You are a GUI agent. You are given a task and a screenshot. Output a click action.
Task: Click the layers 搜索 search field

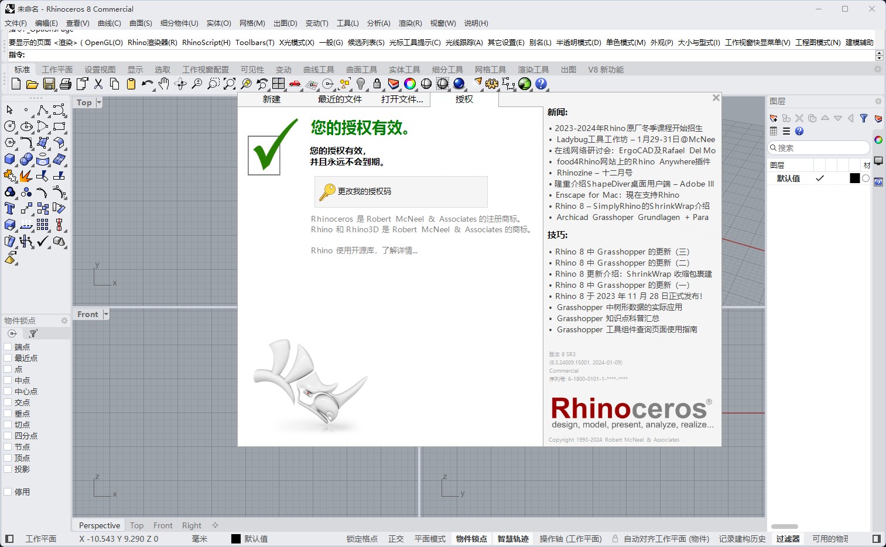click(819, 148)
